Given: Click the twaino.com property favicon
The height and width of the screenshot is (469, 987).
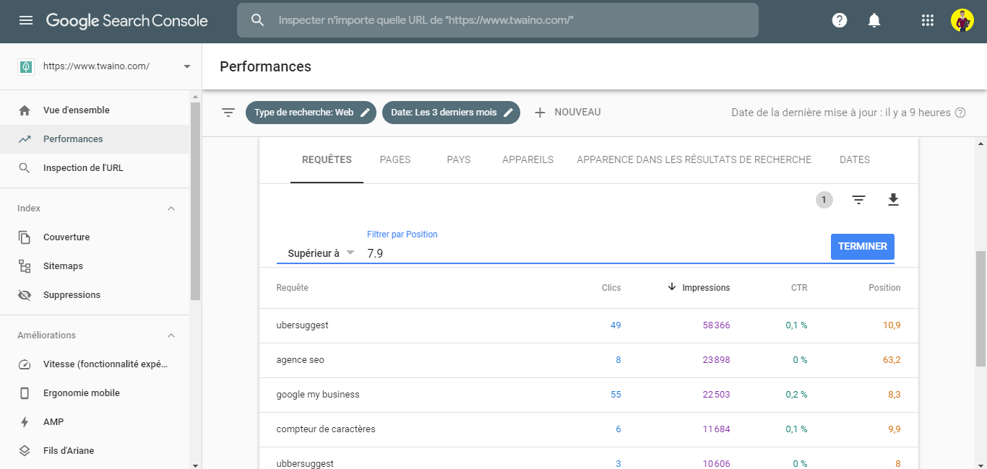Looking at the screenshot, I should (26, 66).
